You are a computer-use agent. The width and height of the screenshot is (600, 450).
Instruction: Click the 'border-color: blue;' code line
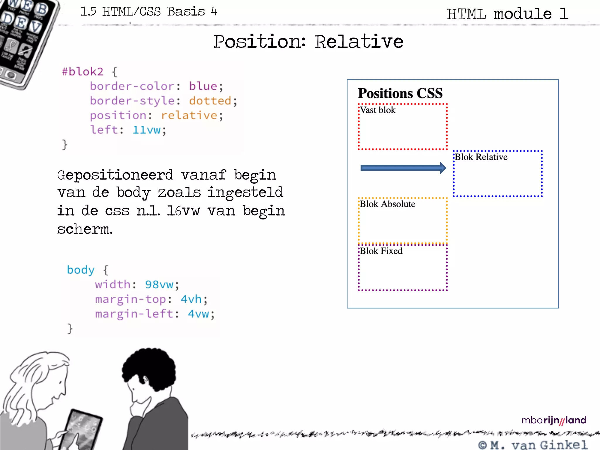pos(156,86)
